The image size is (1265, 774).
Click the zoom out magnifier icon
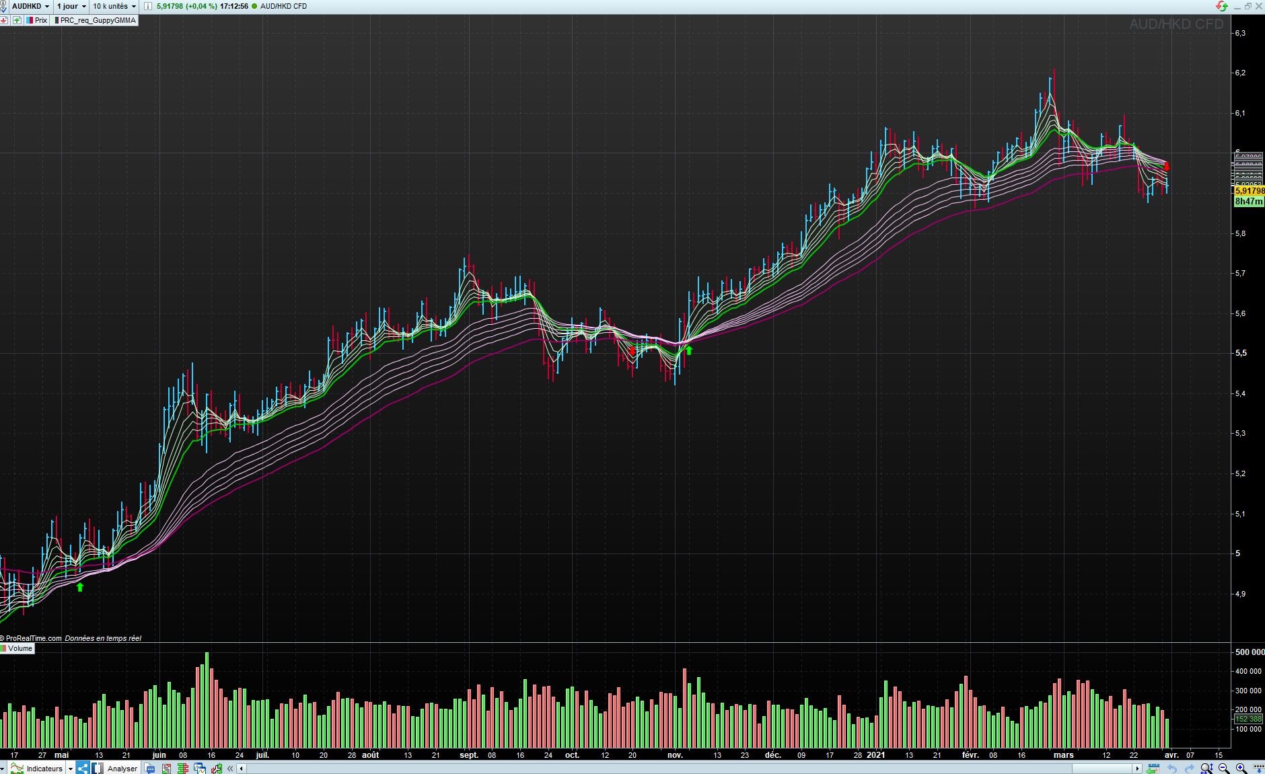tap(1223, 769)
